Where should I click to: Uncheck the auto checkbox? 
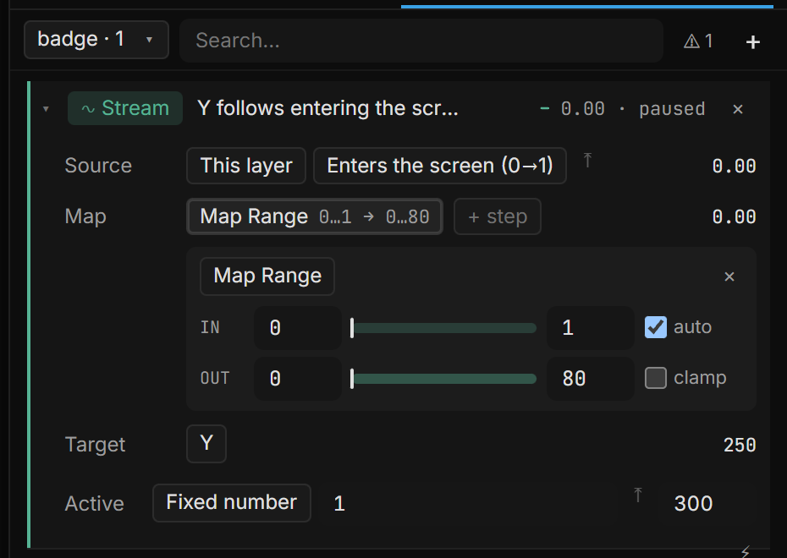pyautogui.click(x=656, y=327)
